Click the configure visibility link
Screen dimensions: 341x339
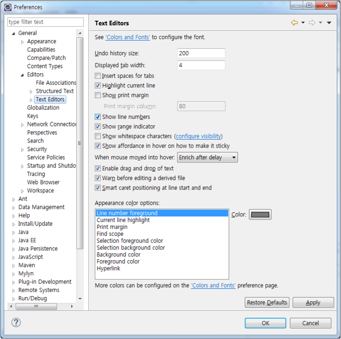coord(198,136)
